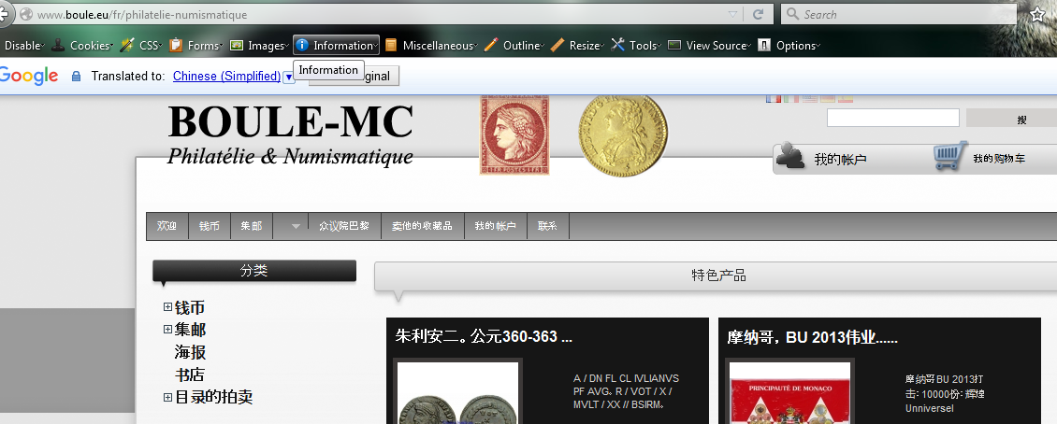Click the Chinese (Simplified) language link

click(x=226, y=76)
